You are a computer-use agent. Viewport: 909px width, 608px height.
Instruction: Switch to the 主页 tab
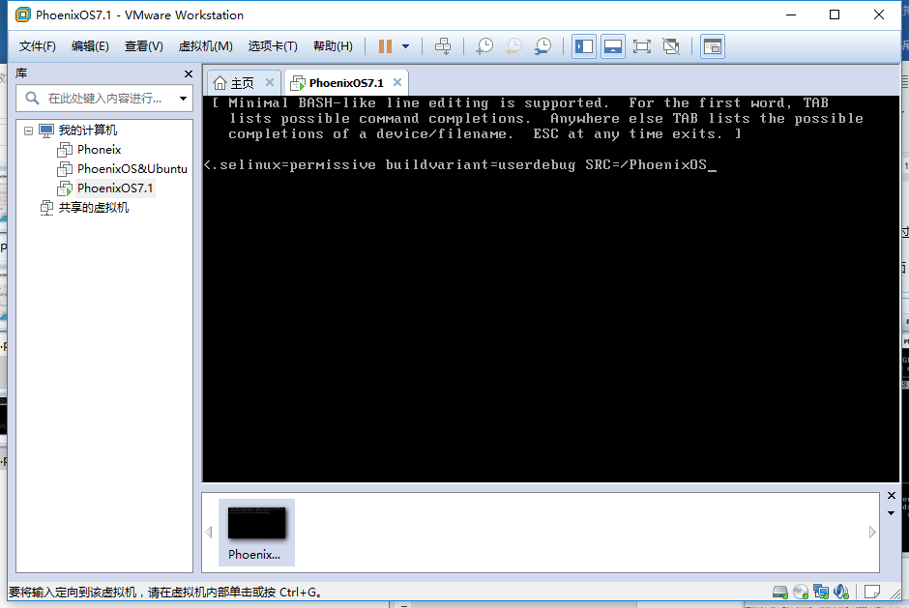(x=242, y=83)
